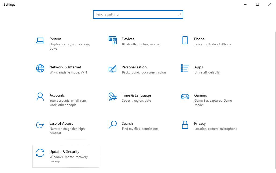Click the Search magnifier category icon

[112, 125]
